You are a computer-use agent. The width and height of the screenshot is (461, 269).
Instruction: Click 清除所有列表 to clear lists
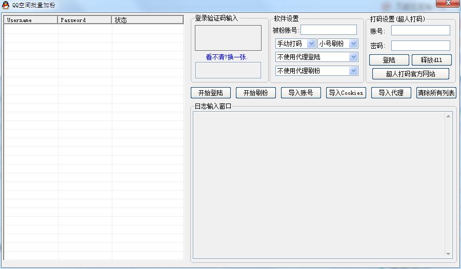click(x=436, y=93)
